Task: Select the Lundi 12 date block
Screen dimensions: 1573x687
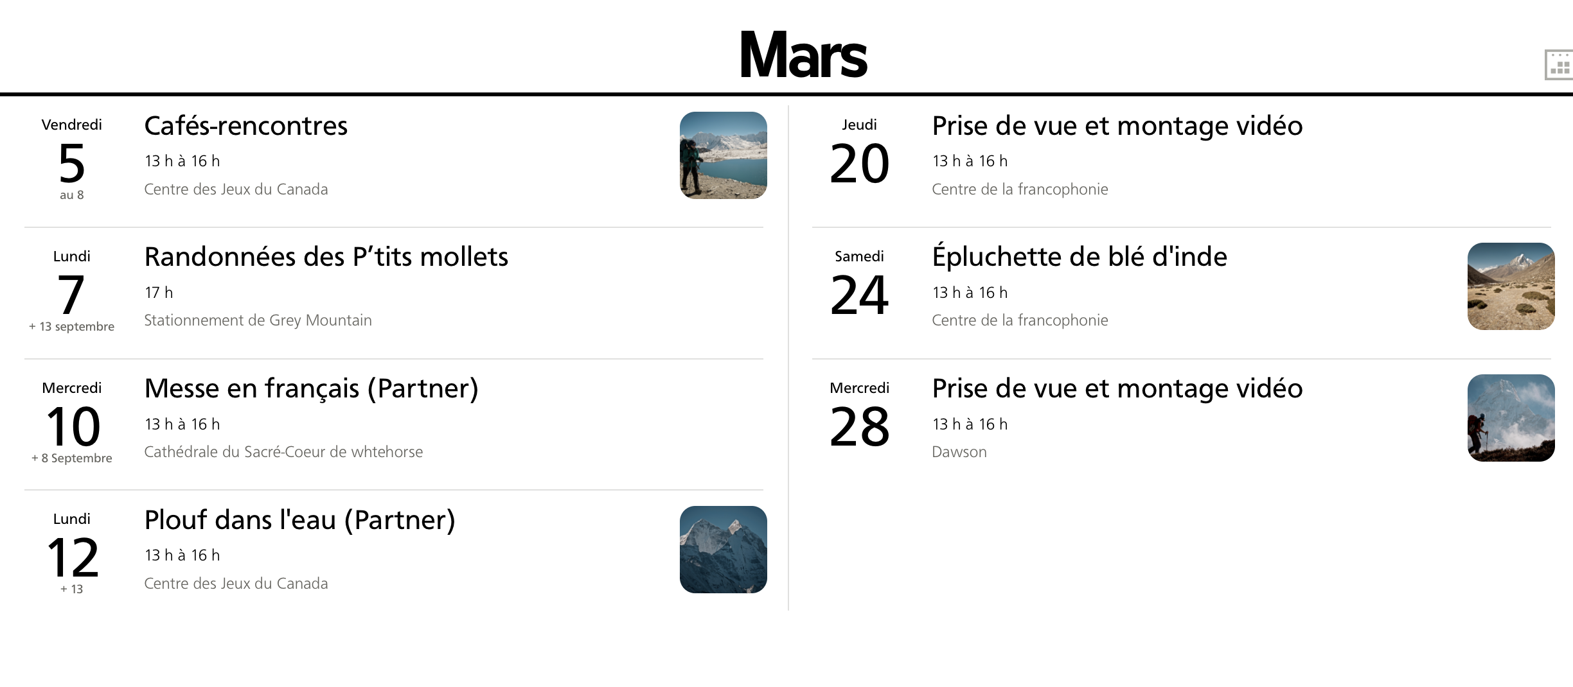Action: pyautogui.click(x=72, y=554)
